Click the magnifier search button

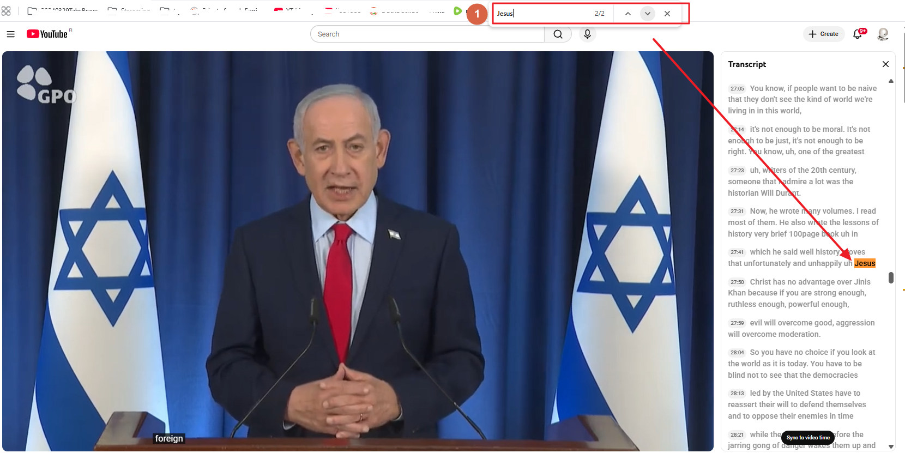pos(558,34)
